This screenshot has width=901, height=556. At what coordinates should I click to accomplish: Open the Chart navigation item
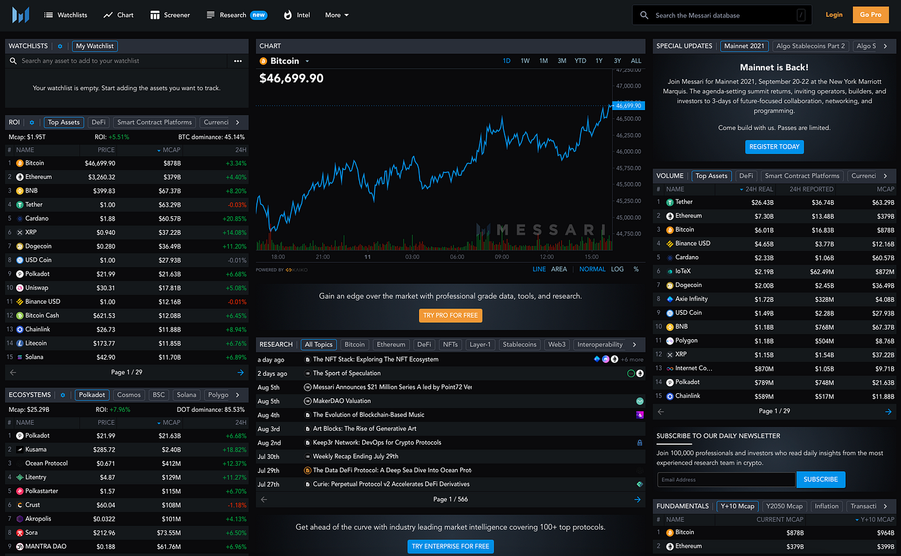tap(118, 15)
